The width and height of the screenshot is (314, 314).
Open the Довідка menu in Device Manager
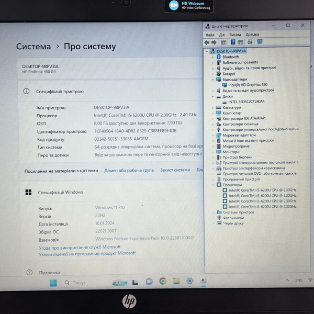pyautogui.click(x=252, y=35)
